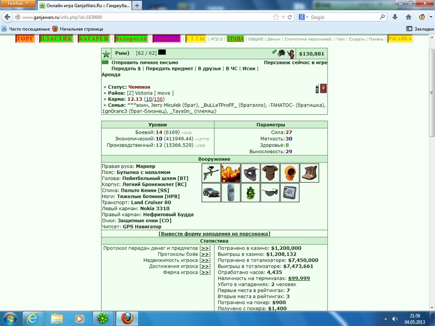Click the GPS Navigator chipset icon
The image size is (435, 326).
tap(290, 192)
